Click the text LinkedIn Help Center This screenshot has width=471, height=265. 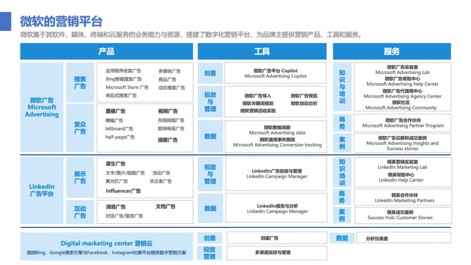point(401,180)
